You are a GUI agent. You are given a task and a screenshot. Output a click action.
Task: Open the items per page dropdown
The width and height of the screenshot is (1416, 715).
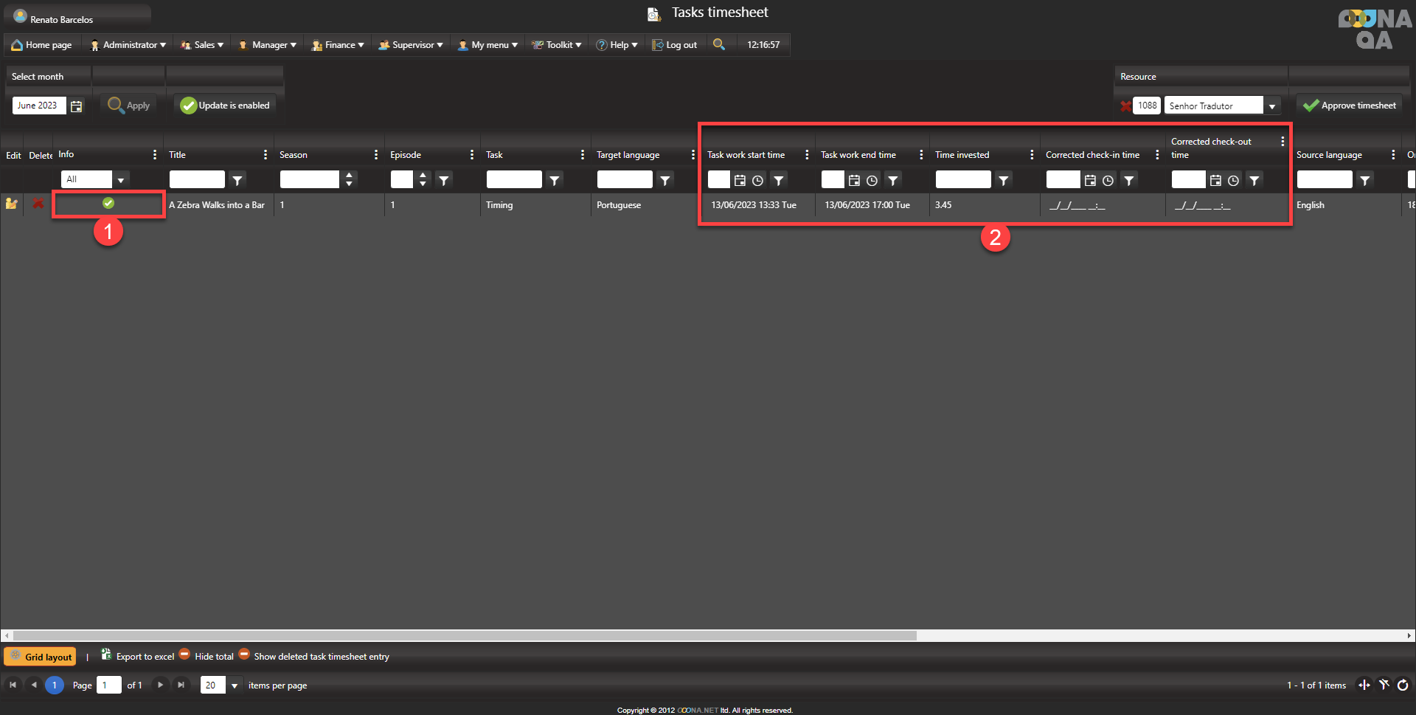[x=235, y=685]
